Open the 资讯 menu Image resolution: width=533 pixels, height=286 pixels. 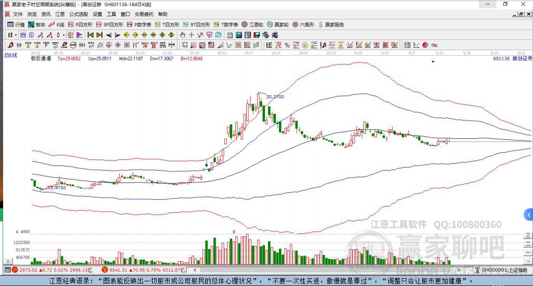(x=46, y=14)
